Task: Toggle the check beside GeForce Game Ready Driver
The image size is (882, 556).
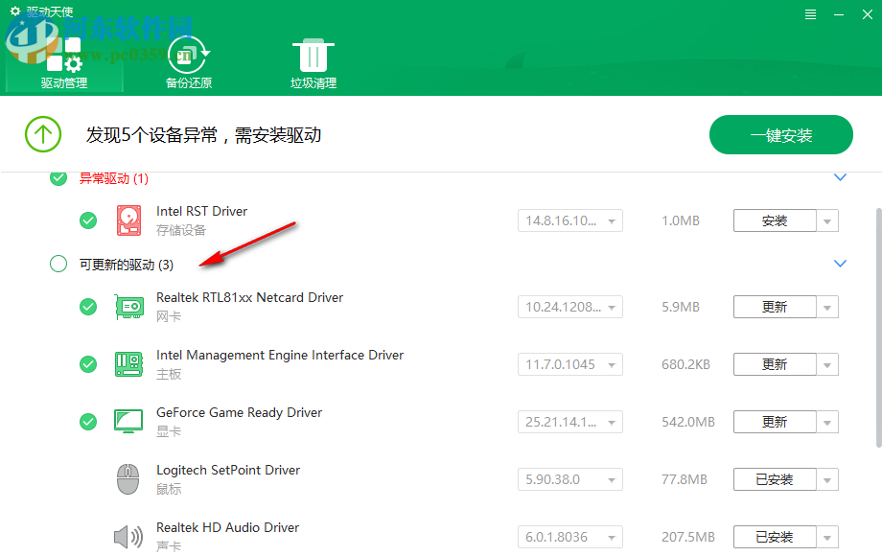Action: [88, 421]
